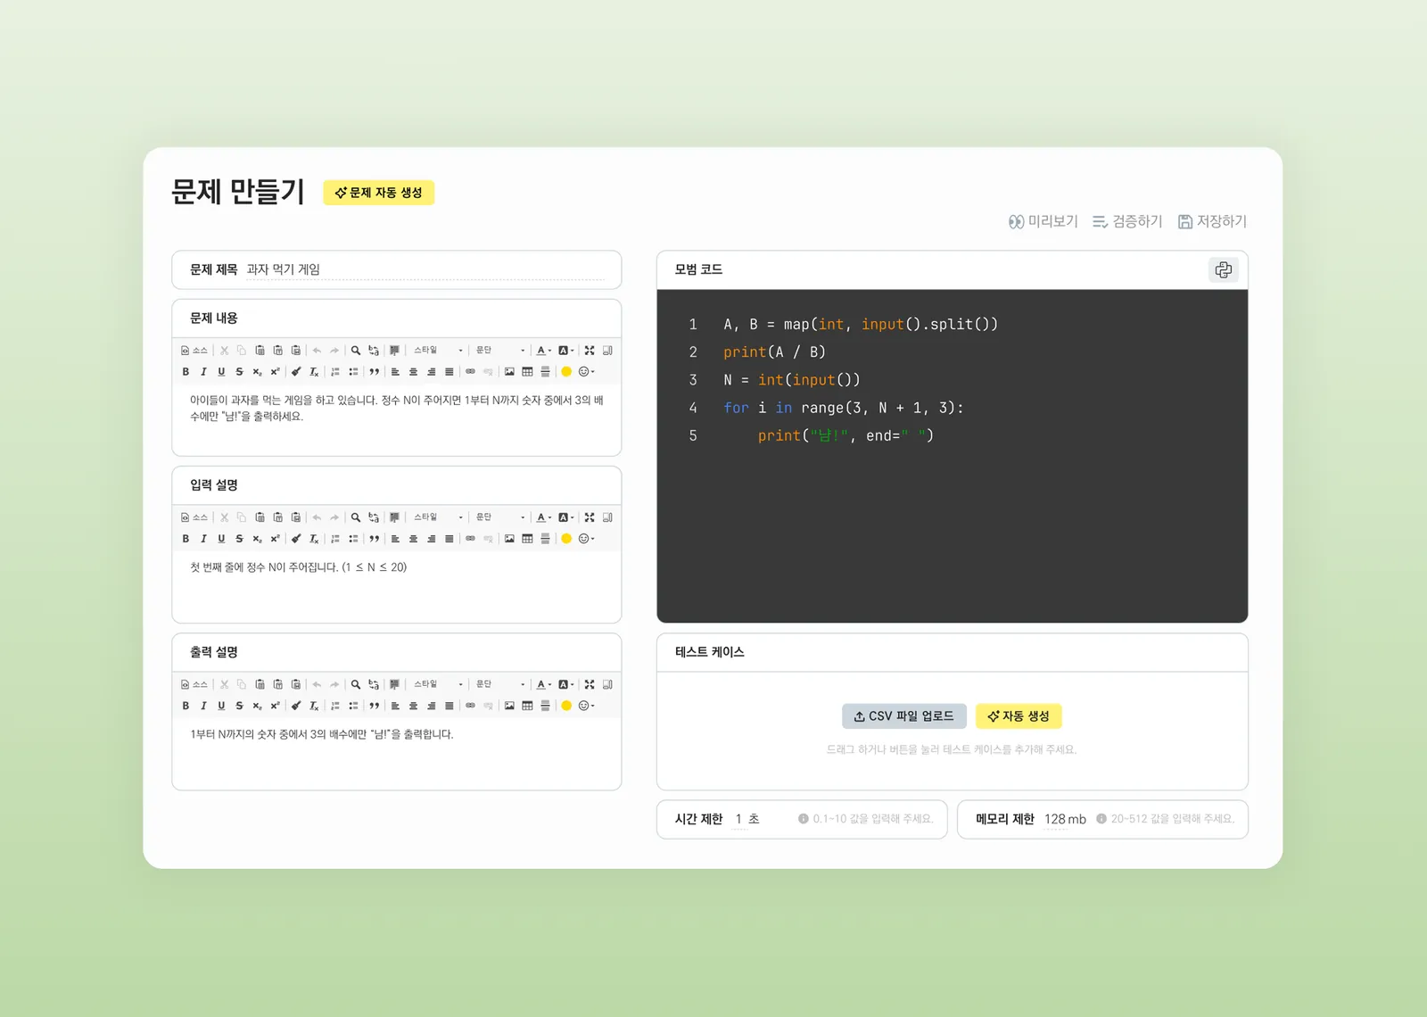This screenshot has width=1427, height=1017.
Task: Click the 문제 자동 생성 button
Action: click(x=378, y=193)
